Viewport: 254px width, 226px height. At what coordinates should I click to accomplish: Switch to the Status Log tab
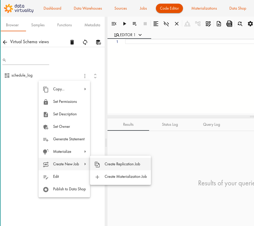tap(170, 124)
